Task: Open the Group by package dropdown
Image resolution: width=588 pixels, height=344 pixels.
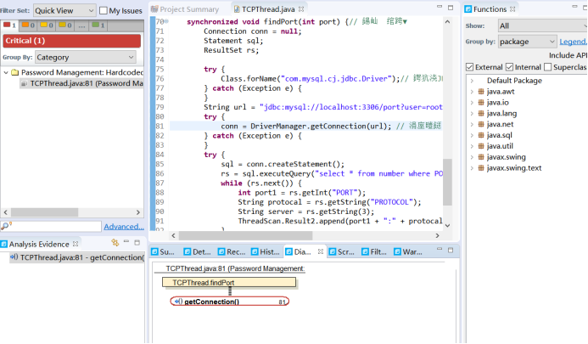Action: coord(527,42)
